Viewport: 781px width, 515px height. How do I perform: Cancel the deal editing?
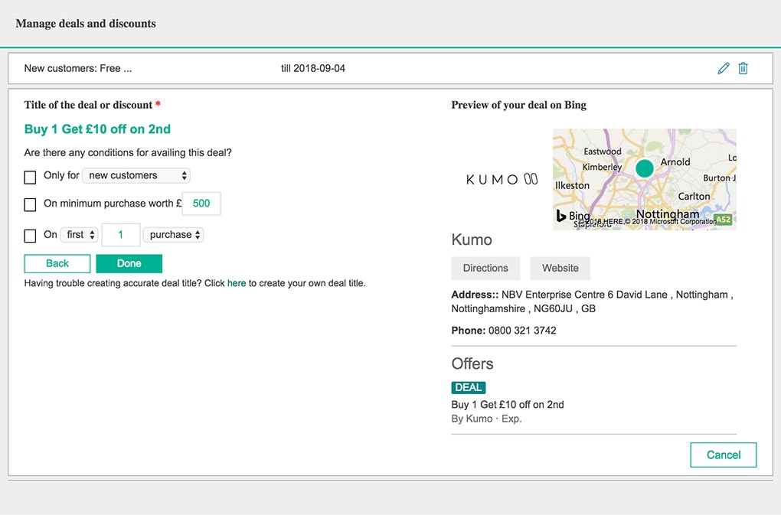point(724,455)
